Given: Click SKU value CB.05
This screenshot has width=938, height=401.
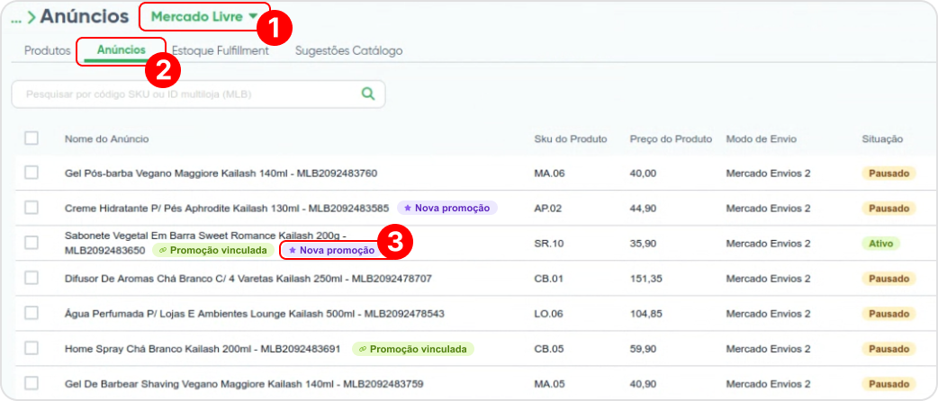Looking at the screenshot, I should coord(548,349).
